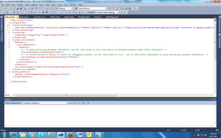Switch to the MainPage.xaml tab
Screen dimensions: 221x138
point(112,17)
